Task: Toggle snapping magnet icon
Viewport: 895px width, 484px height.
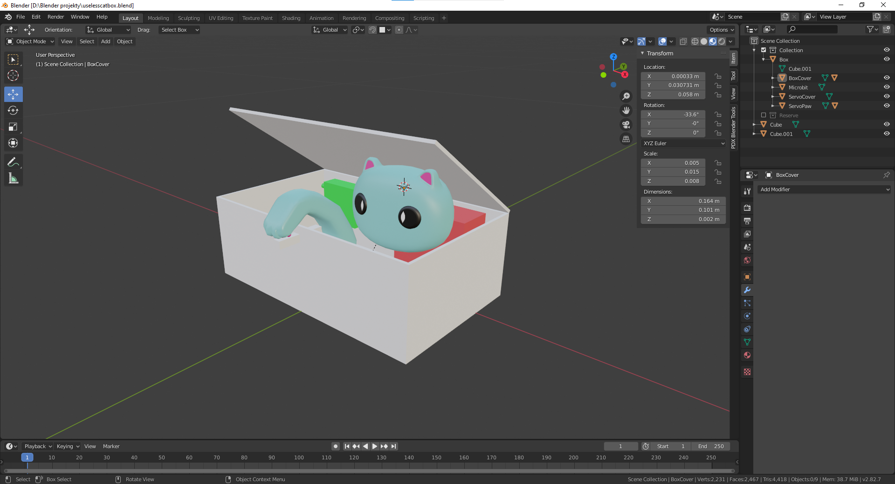Action: click(372, 30)
